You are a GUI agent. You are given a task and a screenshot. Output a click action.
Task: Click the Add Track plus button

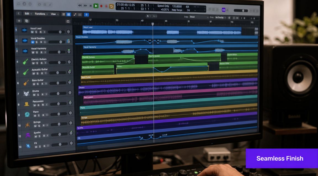pos(19,21)
